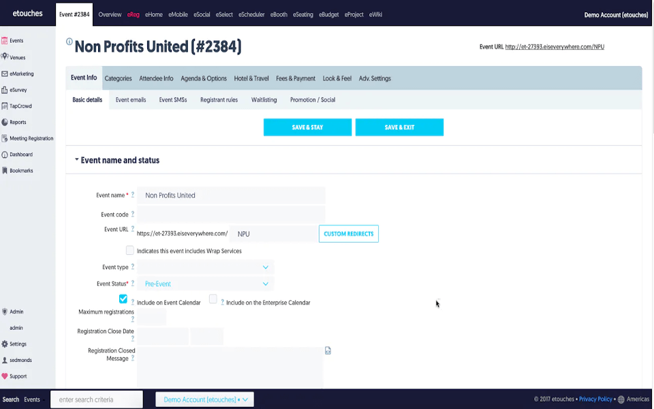Image resolution: width=654 pixels, height=409 pixels.
Task: Open Adv. Settings tab
Action: tap(375, 78)
